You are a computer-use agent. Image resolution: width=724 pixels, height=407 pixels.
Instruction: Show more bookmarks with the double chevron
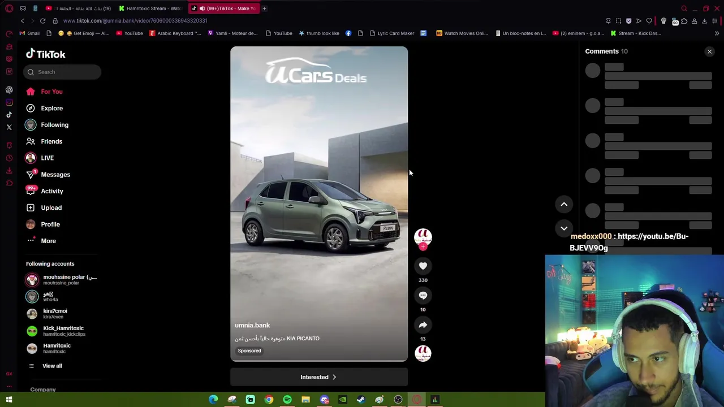click(x=717, y=33)
